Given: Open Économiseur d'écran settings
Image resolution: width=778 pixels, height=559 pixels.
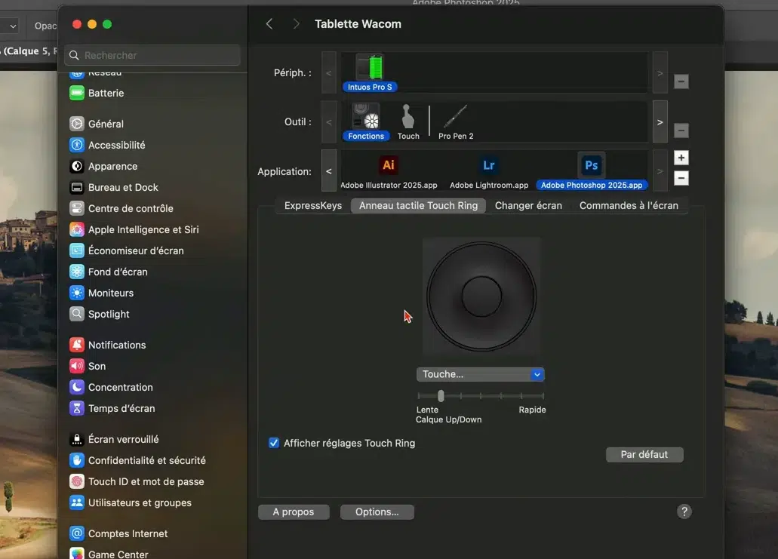Looking at the screenshot, I should coord(127,250).
